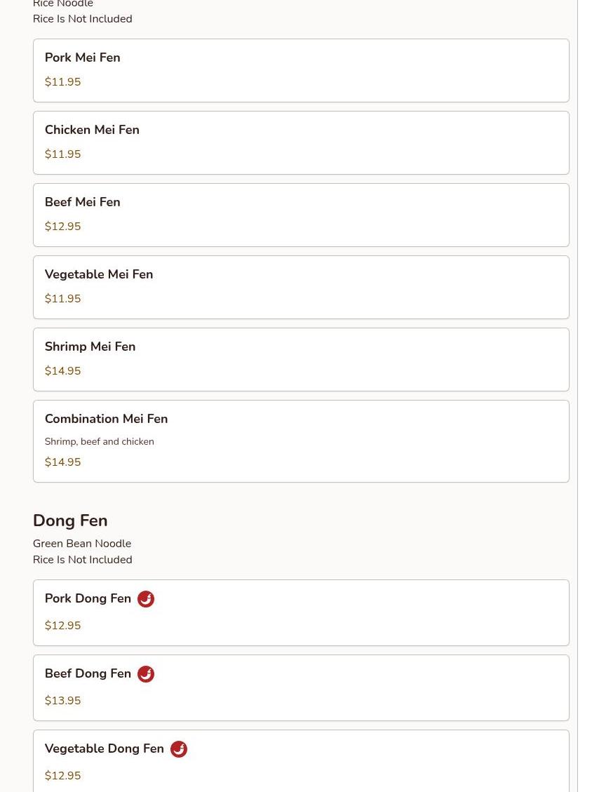Click the $12.95 price of Beef Mei Fen

pos(62,227)
